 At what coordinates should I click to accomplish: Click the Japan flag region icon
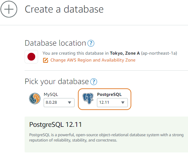pyautogui.click(x=31, y=57)
